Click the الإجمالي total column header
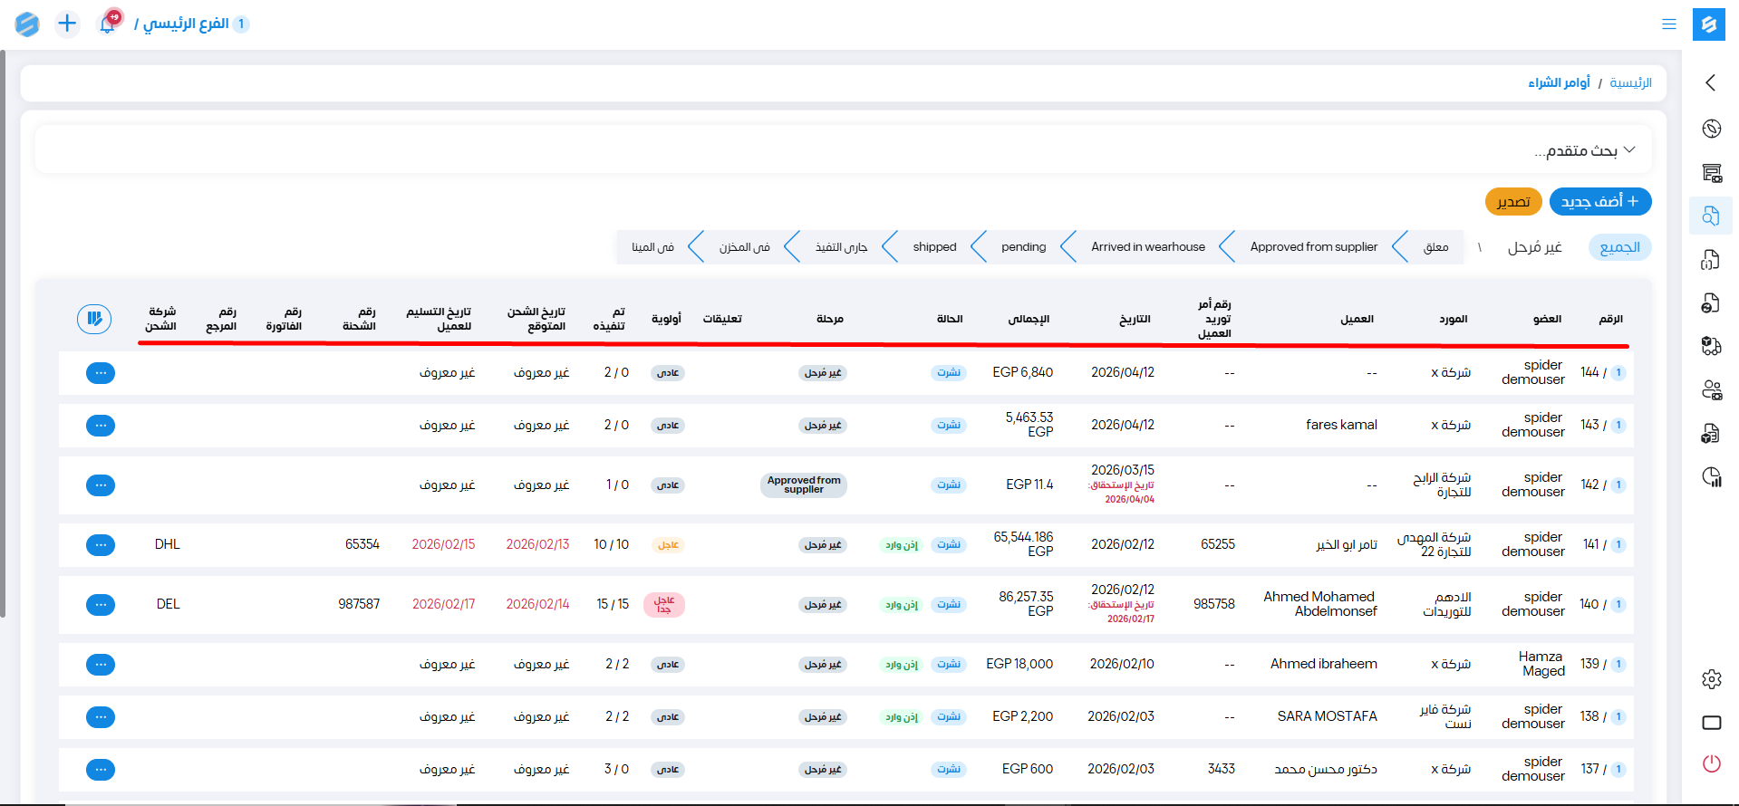Viewport: 1739px width, 806px height. pyautogui.click(x=1029, y=319)
